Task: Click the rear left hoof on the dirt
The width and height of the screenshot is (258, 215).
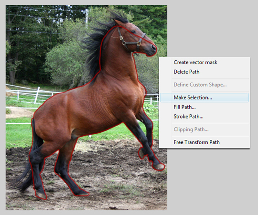Action: pos(41,195)
